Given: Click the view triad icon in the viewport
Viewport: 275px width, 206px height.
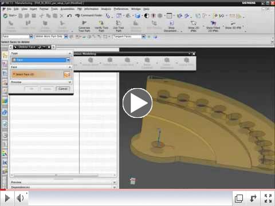Looking at the screenshot, I should [x=133, y=181].
